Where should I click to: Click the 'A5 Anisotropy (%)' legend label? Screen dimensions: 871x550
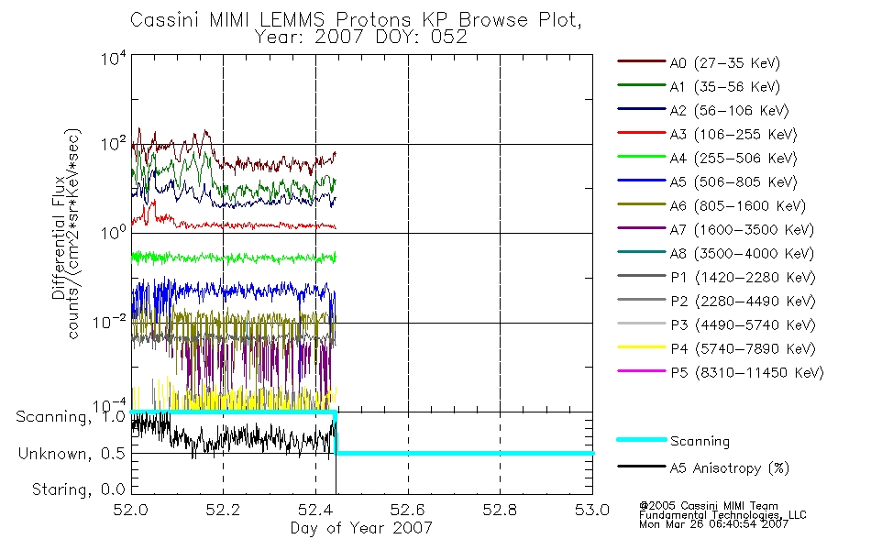point(730,468)
